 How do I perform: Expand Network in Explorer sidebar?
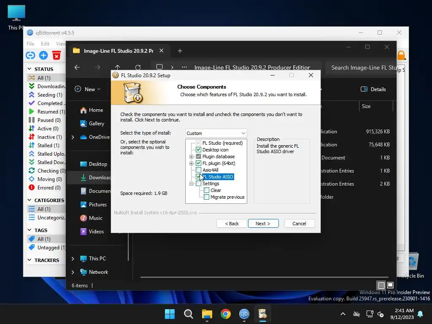coord(73,272)
